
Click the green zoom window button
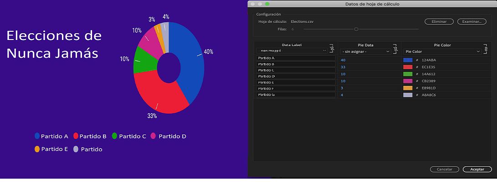(x=267, y=4)
